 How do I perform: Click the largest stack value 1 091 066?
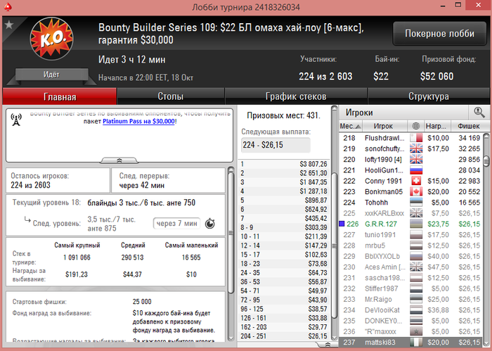coord(77,257)
